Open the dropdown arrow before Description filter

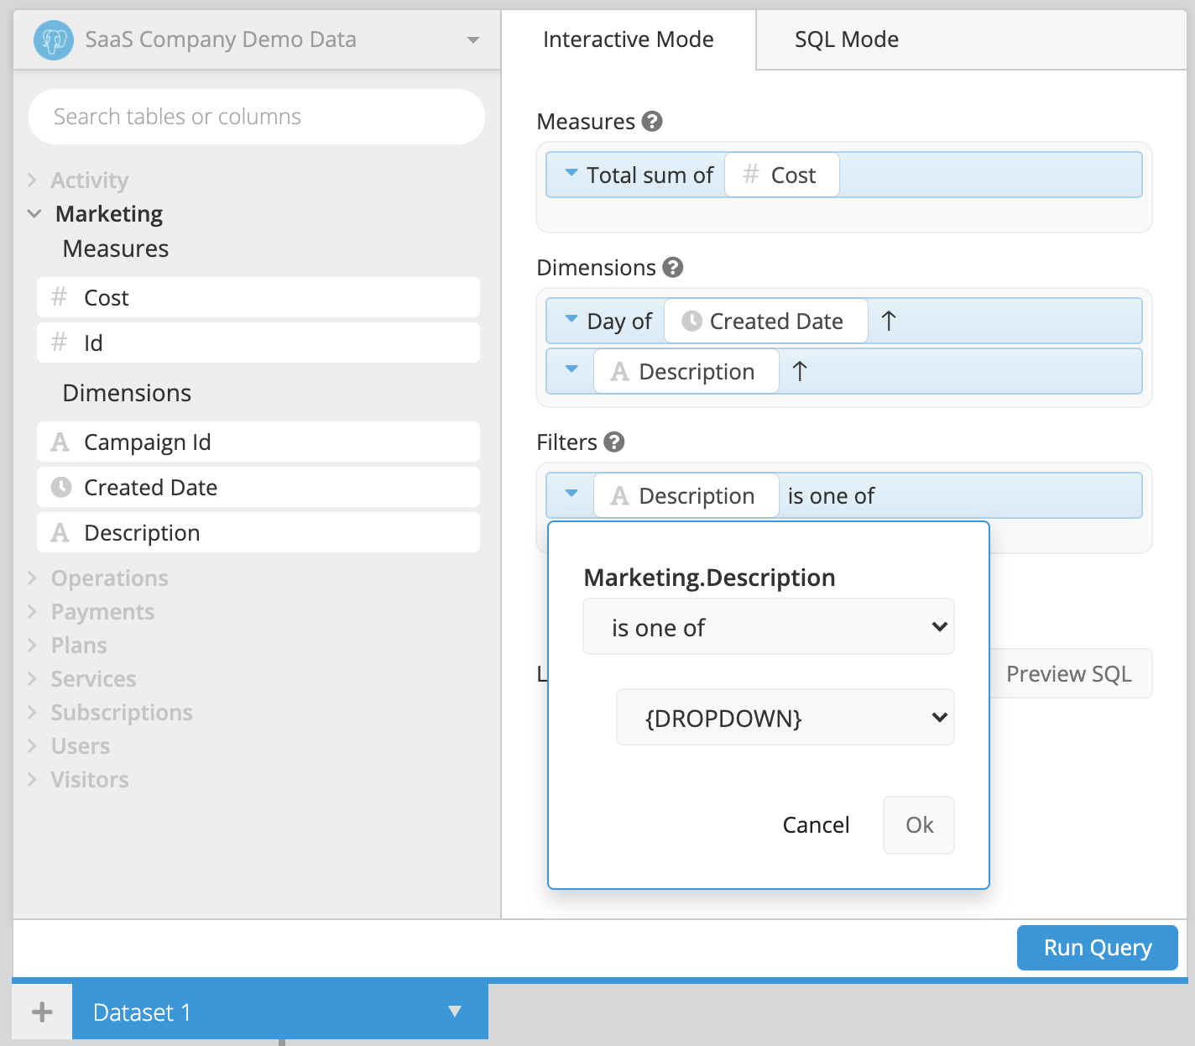tap(571, 494)
